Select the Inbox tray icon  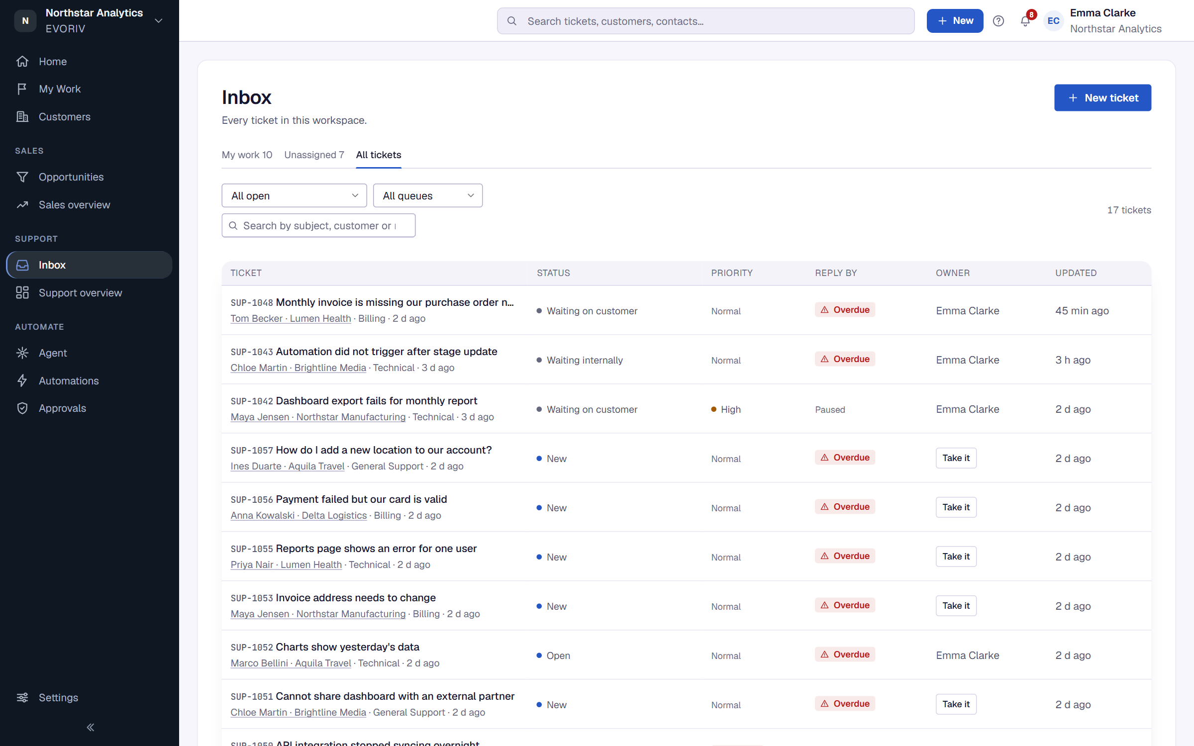[22, 265]
